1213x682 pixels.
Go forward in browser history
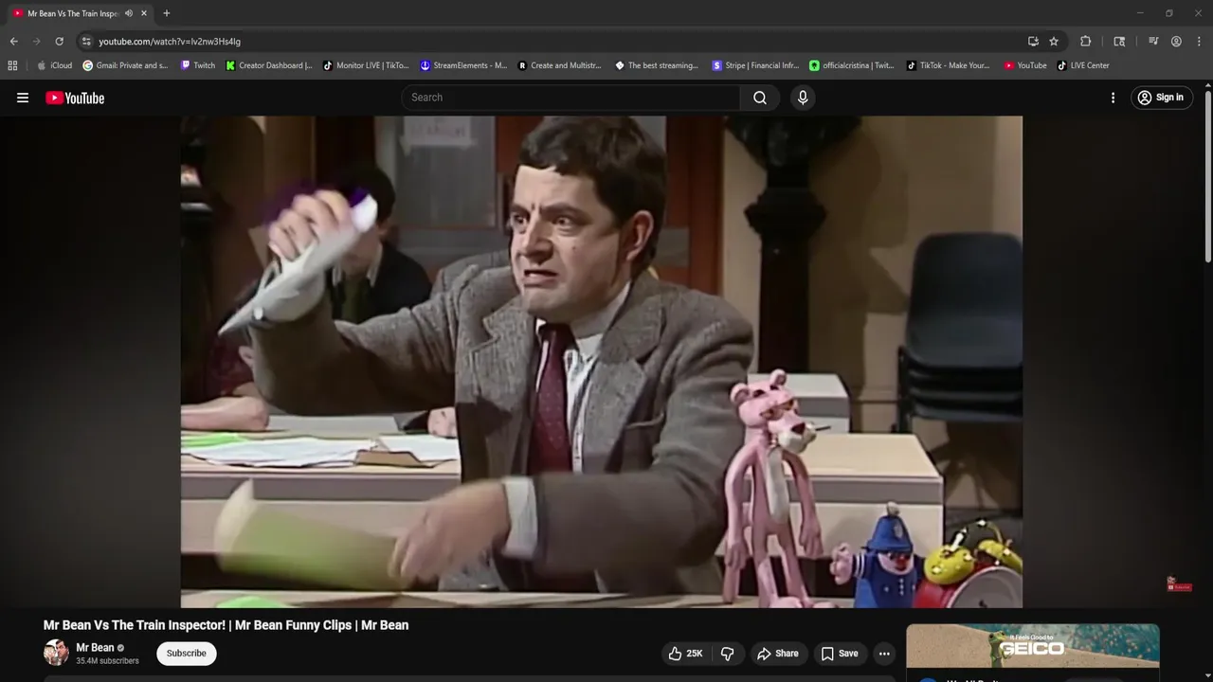36,42
